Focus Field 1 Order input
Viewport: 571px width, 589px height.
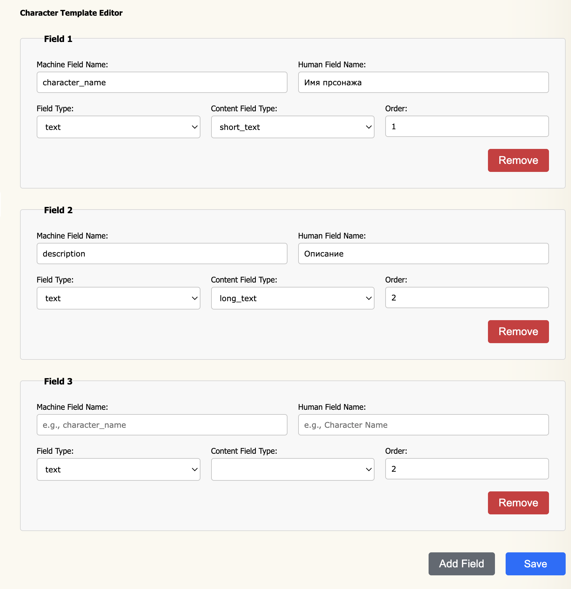click(467, 126)
